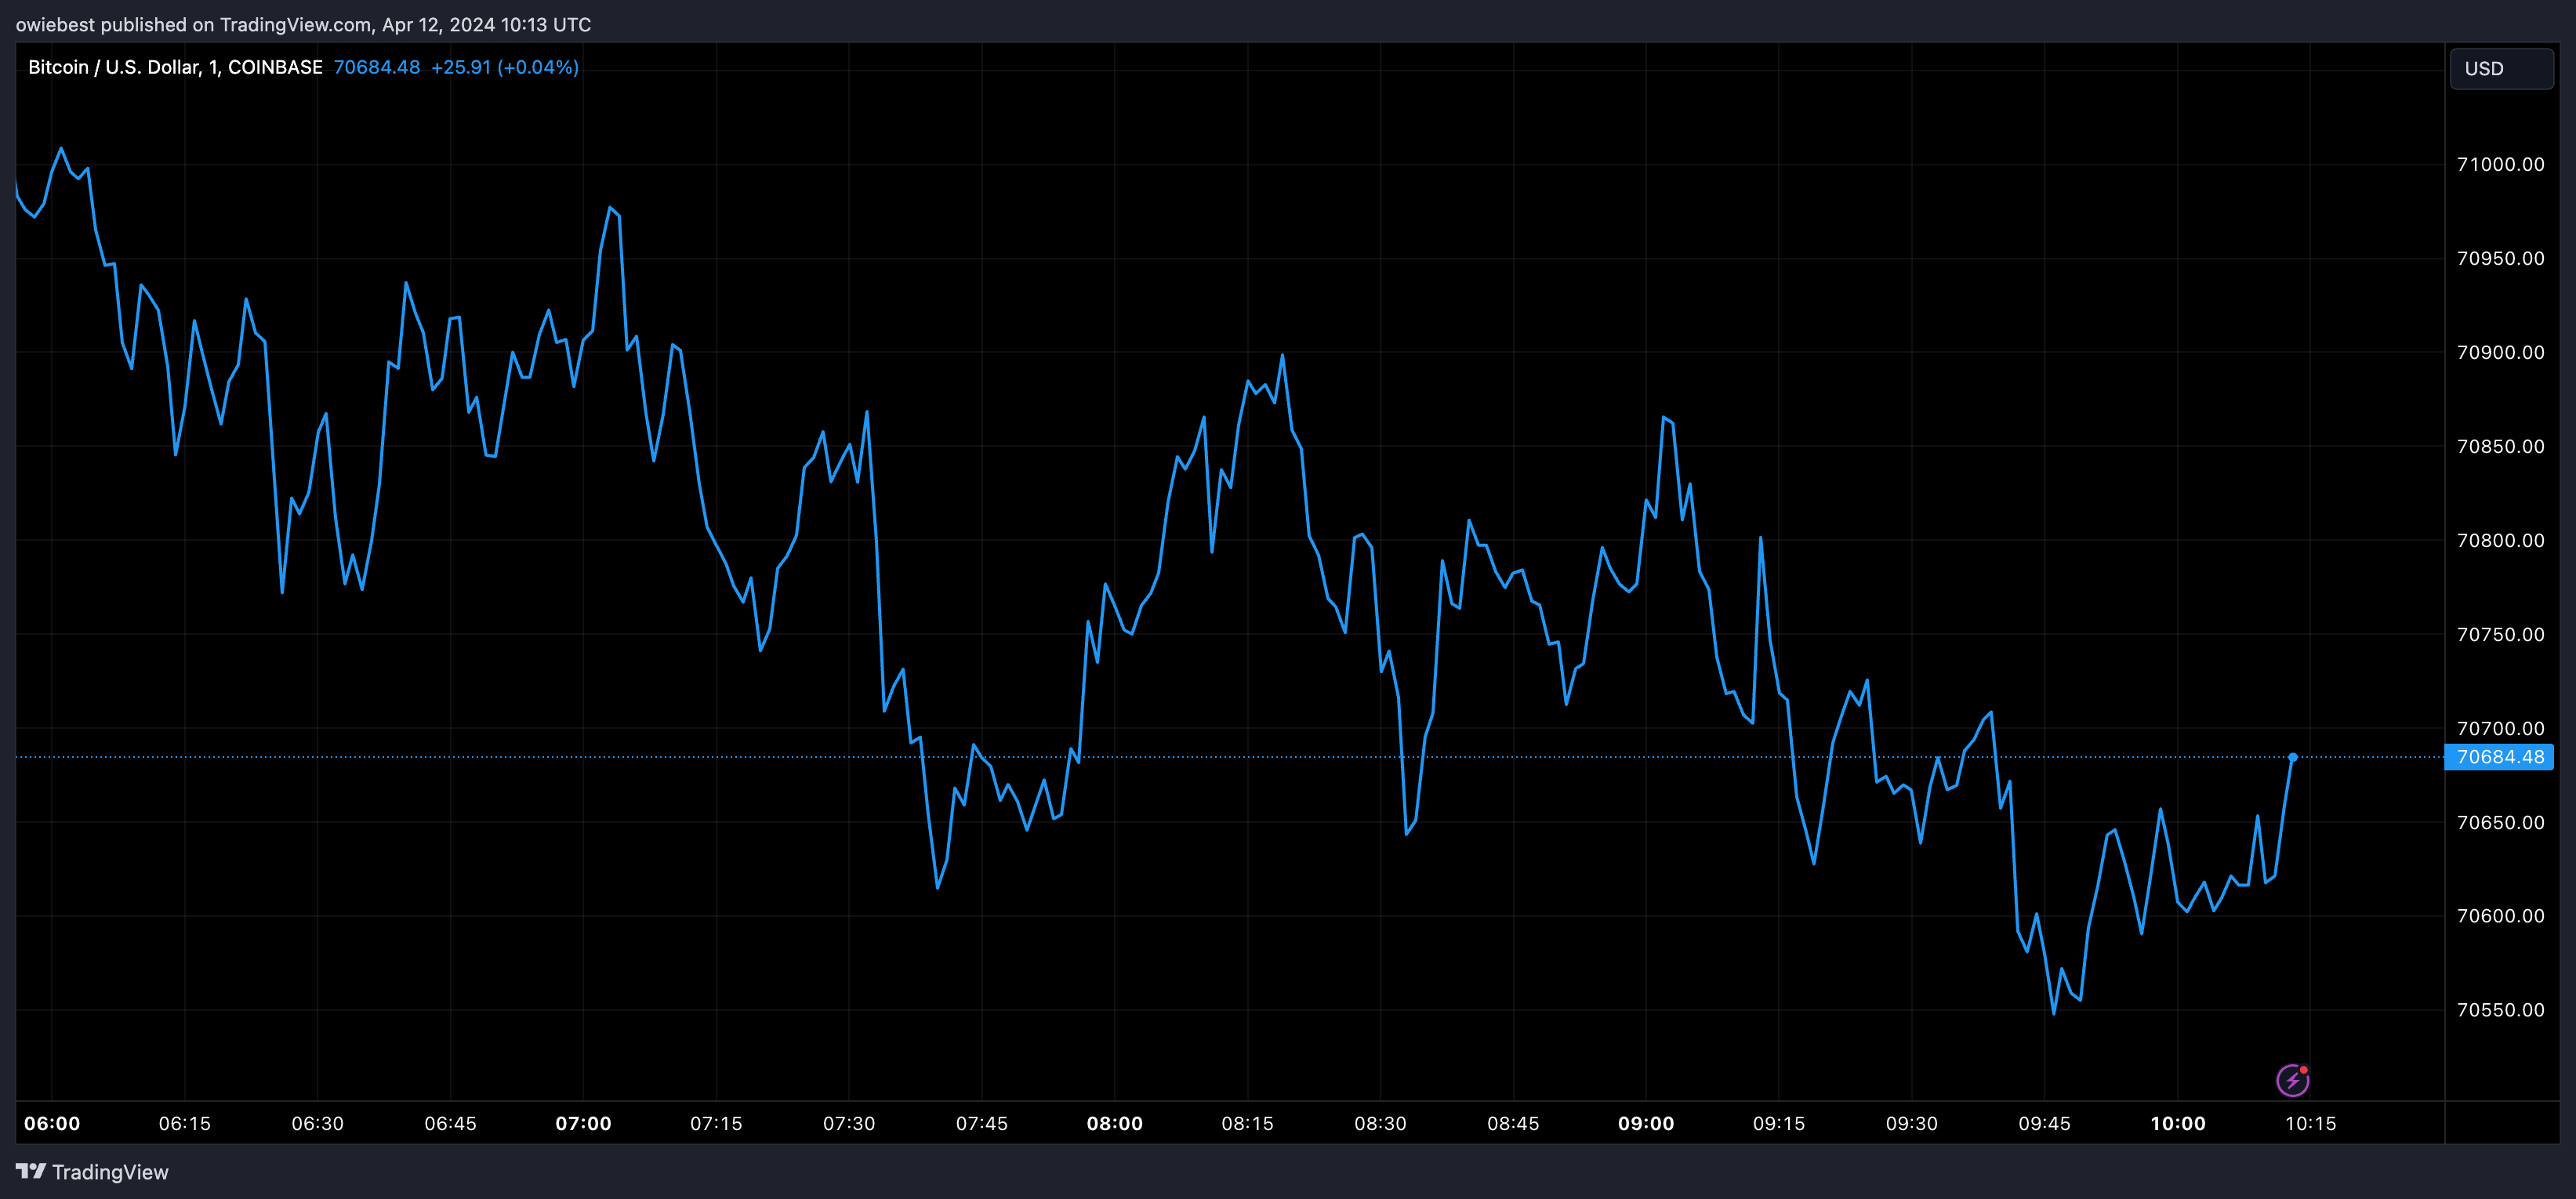Click the 70800.00 price axis label
This screenshot has width=2576, height=1199.
(2501, 540)
